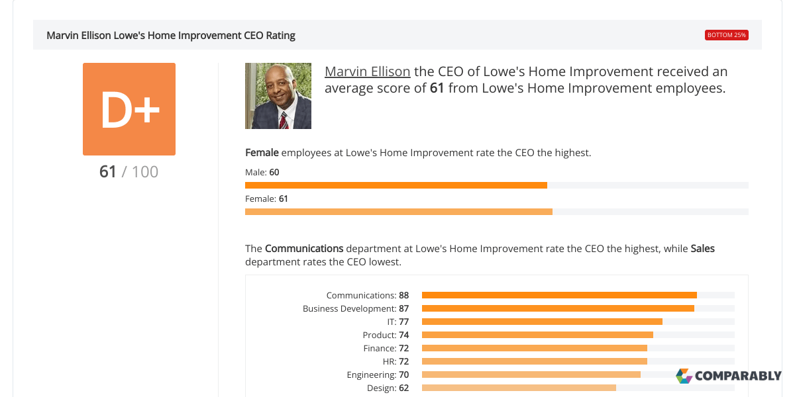The height and width of the screenshot is (397, 795).
Task: Click the red BOTTOM 25% badge
Action: point(726,34)
